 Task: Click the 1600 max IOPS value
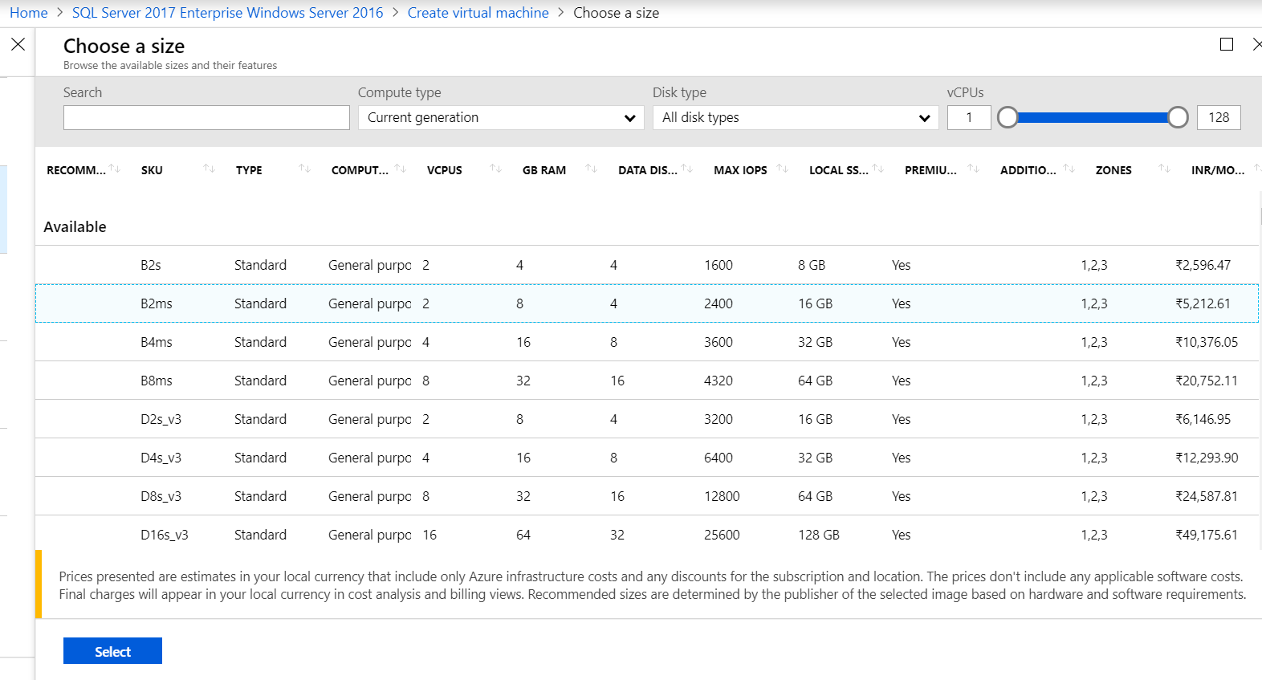point(719,265)
